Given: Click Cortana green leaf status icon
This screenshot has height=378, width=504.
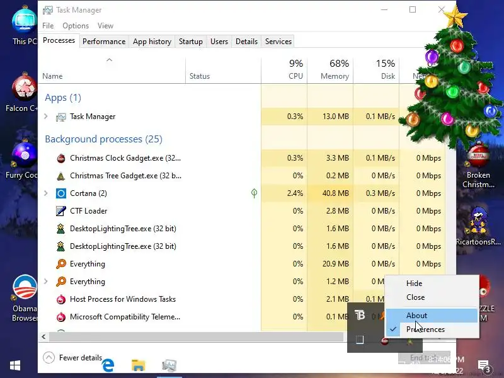Looking at the screenshot, I should point(254,193).
